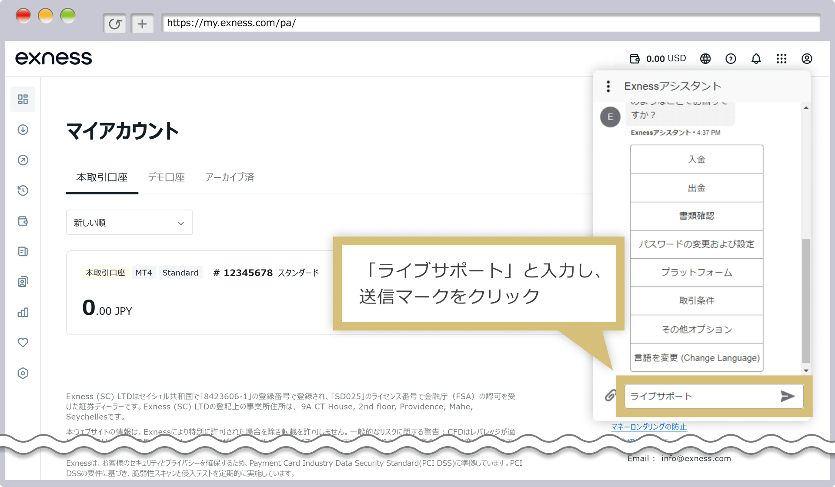This screenshot has width=835, height=487.
Task: Click the 0.00 JPY balance
Action: pyautogui.click(x=107, y=308)
